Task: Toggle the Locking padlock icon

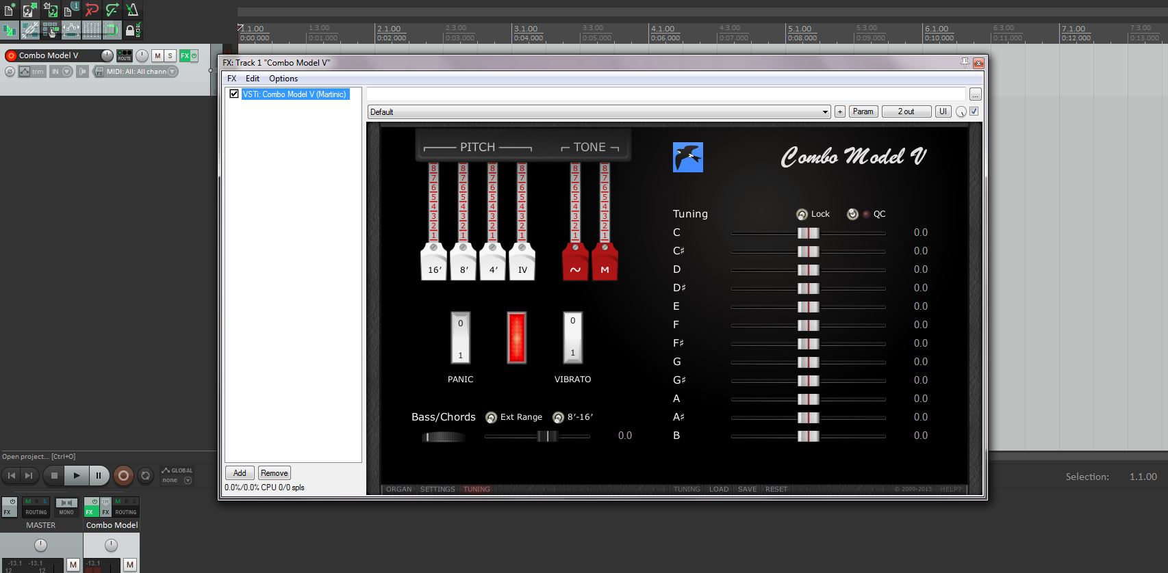Action: (131, 30)
